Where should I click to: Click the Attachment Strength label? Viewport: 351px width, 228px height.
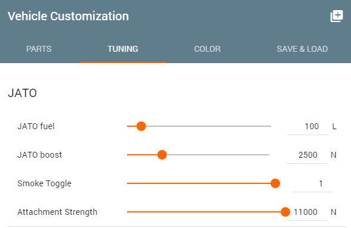(x=57, y=212)
